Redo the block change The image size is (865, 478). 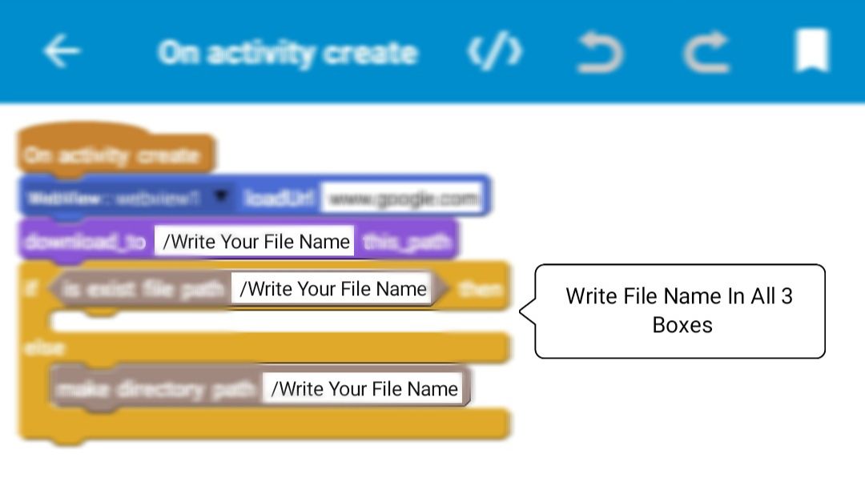[x=706, y=52]
